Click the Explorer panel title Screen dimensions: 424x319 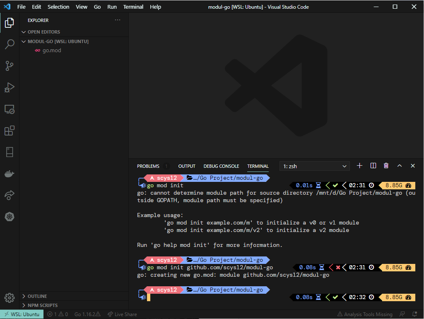pyautogui.click(x=38, y=20)
